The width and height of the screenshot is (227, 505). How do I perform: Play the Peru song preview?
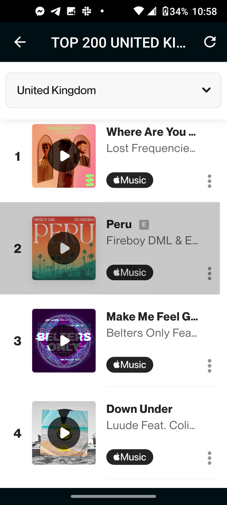pyautogui.click(x=64, y=248)
